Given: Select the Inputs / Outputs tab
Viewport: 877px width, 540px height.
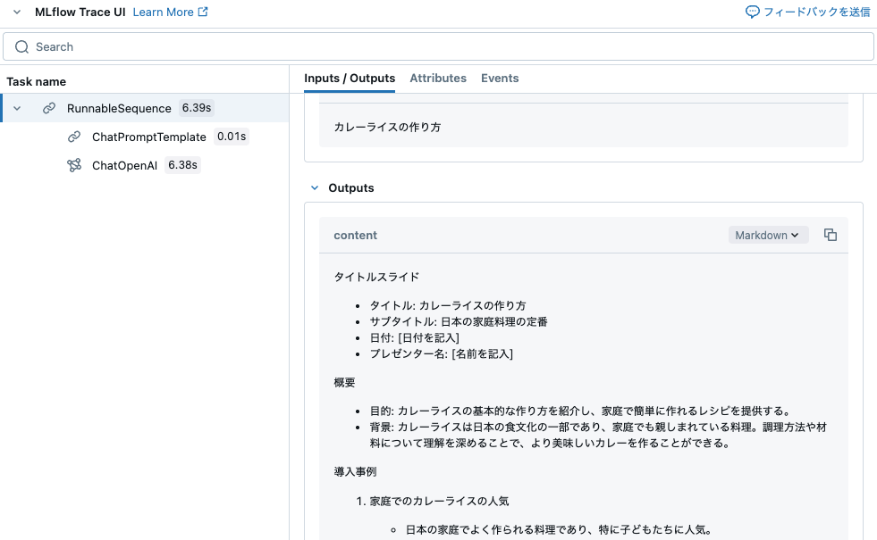Looking at the screenshot, I should (x=350, y=79).
